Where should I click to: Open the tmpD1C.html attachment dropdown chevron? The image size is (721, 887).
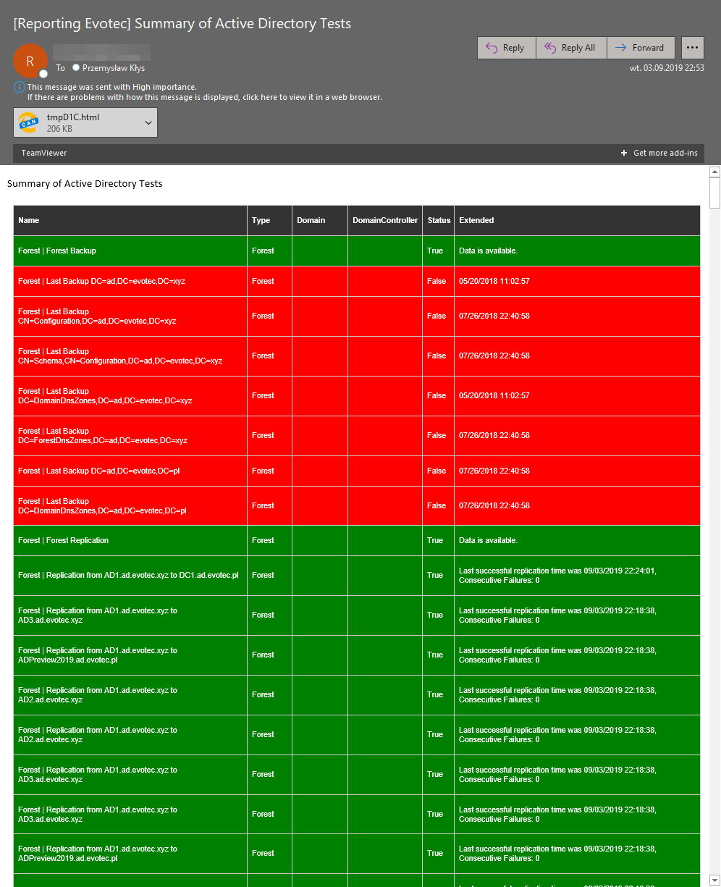[x=148, y=122]
